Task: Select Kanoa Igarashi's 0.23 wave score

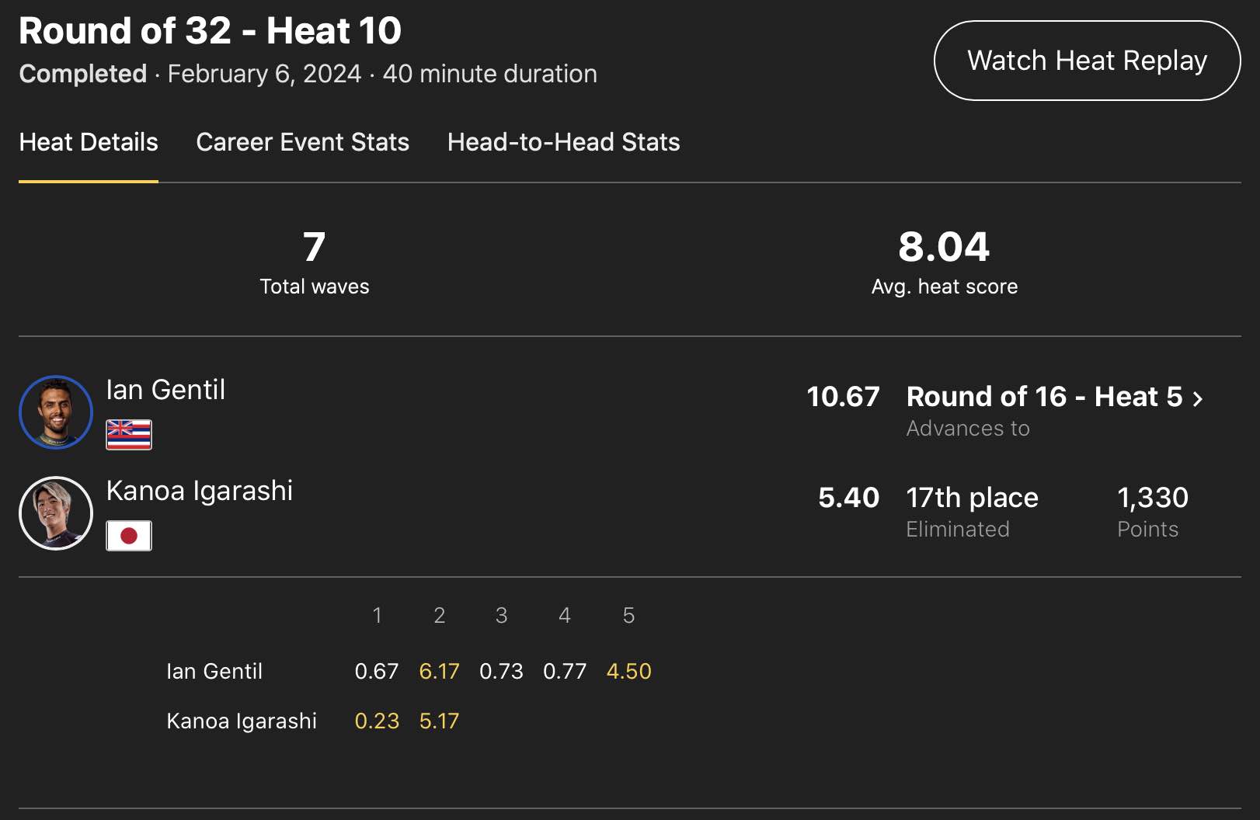Action: (x=377, y=721)
